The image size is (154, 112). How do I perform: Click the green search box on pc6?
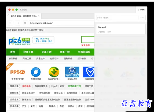tap(88, 40)
